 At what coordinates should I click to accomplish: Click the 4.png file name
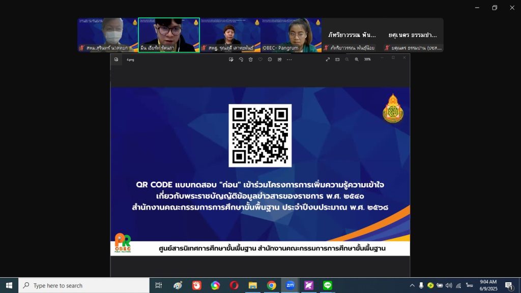(x=130, y=60)
